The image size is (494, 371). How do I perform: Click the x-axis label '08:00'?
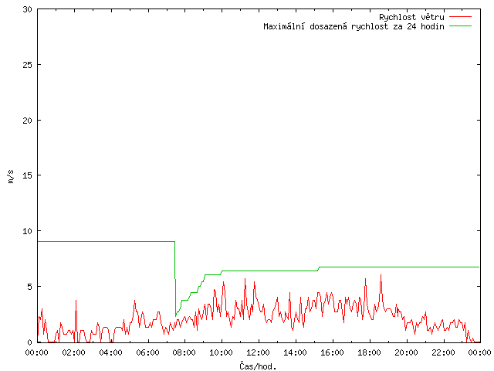click(x=184, y=352)
